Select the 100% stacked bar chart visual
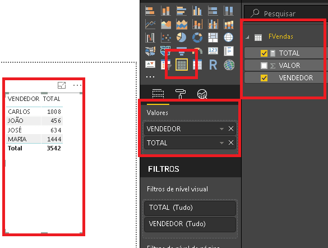328x248 pixels. 212,11
